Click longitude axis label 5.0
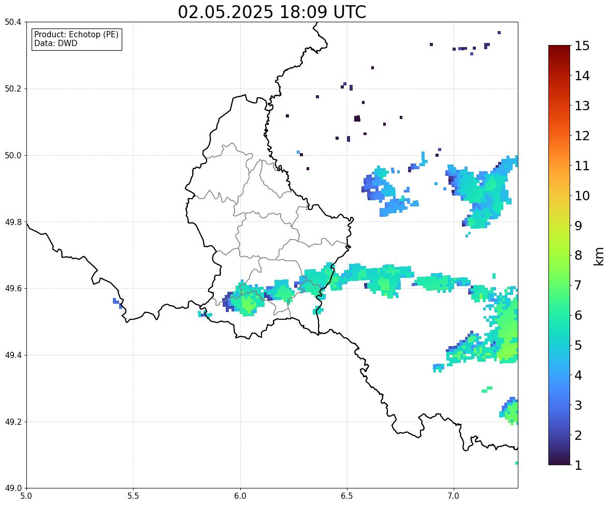This screenshot has height=505, width=610. (26, 496)
